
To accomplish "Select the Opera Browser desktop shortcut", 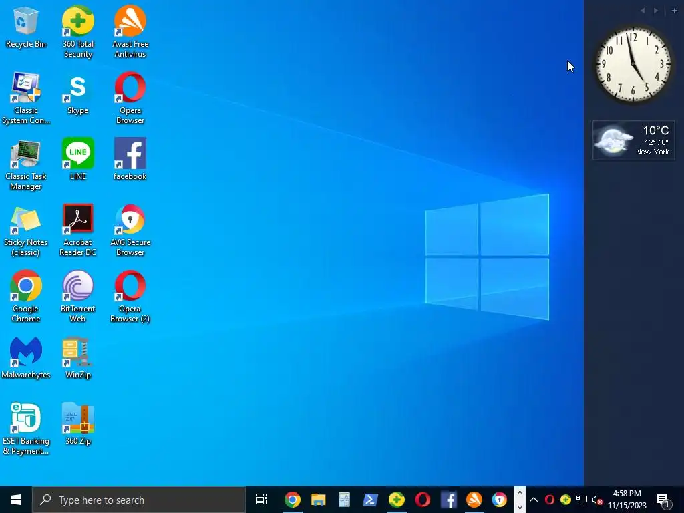I will pos(130,98).
